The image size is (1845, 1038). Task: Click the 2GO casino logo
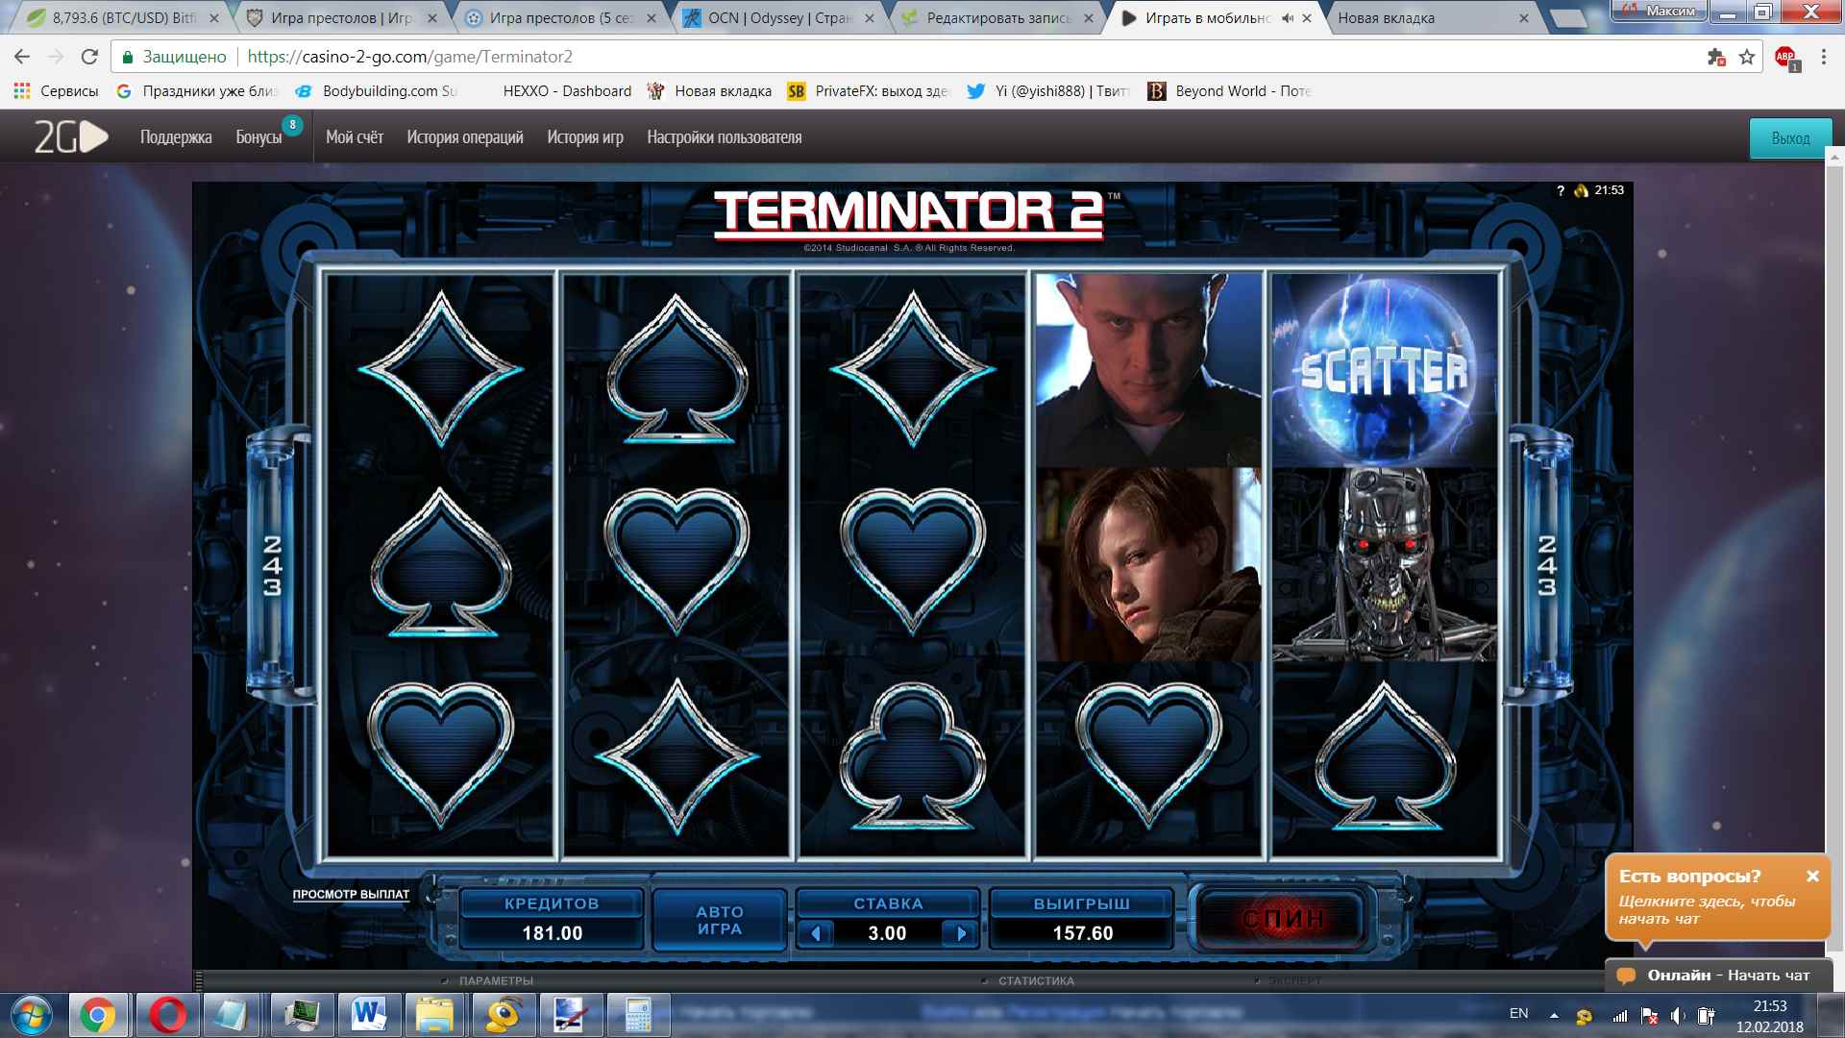tap(71, 137)
